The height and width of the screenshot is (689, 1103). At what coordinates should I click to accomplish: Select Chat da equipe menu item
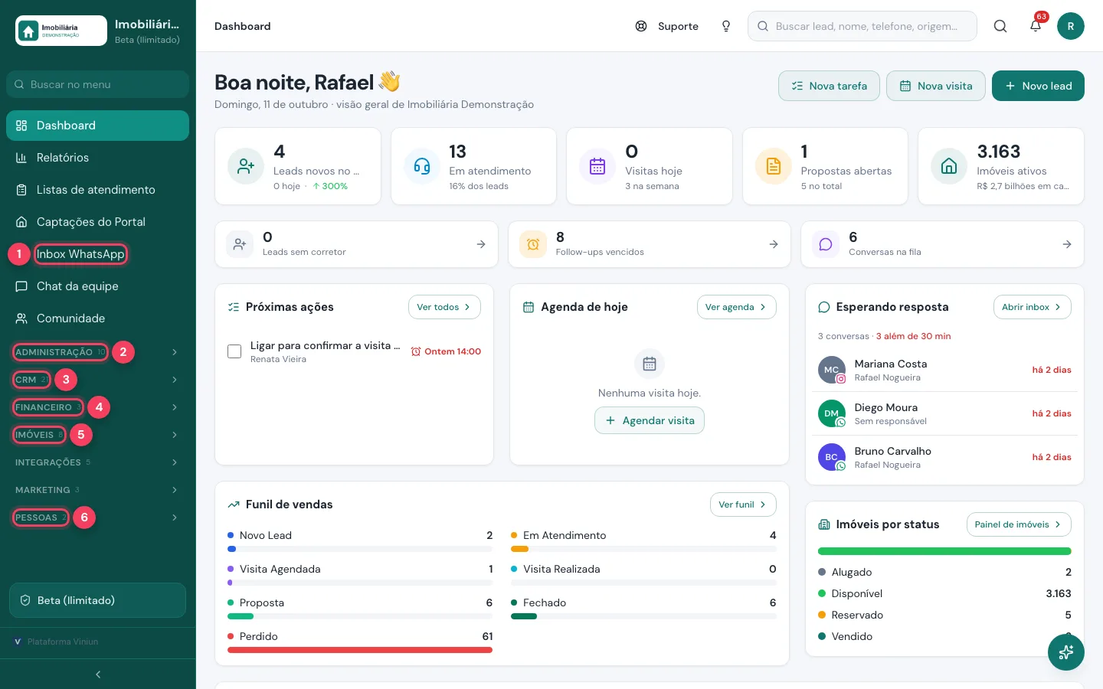pos(98,286)
